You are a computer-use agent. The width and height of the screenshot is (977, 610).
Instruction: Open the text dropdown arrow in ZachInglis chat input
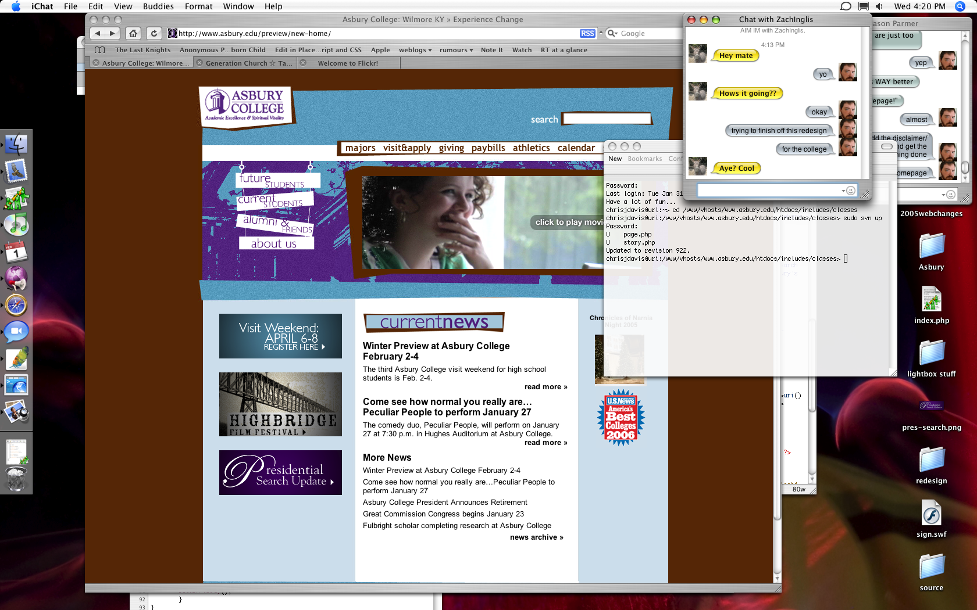pos(843,191)
